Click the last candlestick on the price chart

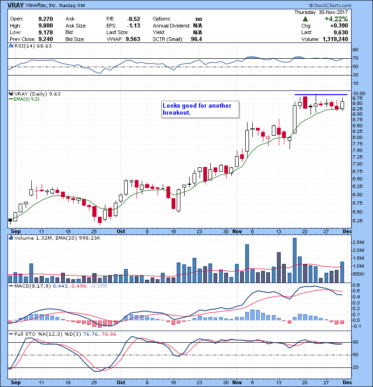coord(342,104)
